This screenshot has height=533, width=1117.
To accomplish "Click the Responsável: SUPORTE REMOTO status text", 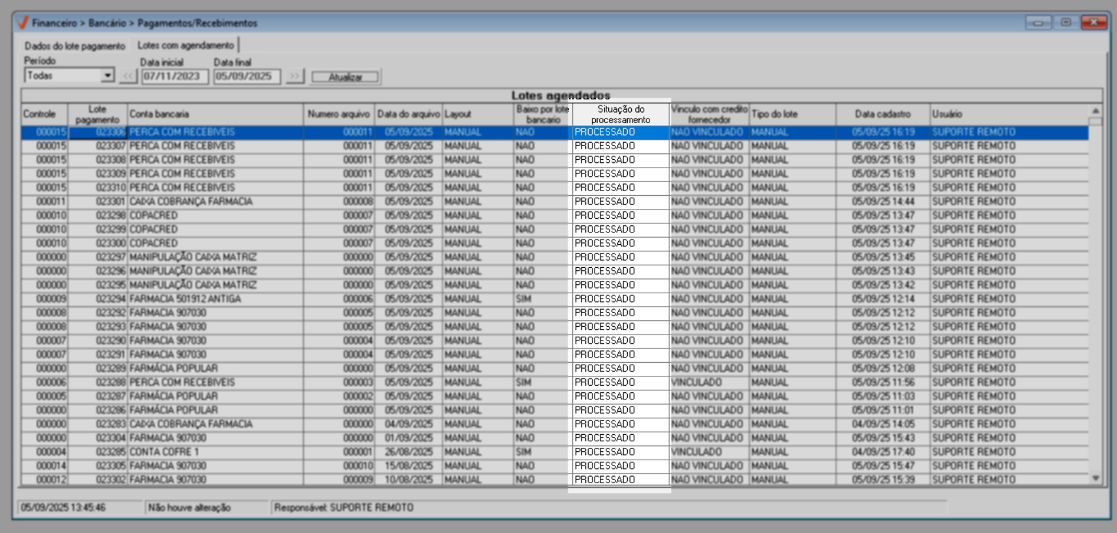I will [x=344, y=507].
